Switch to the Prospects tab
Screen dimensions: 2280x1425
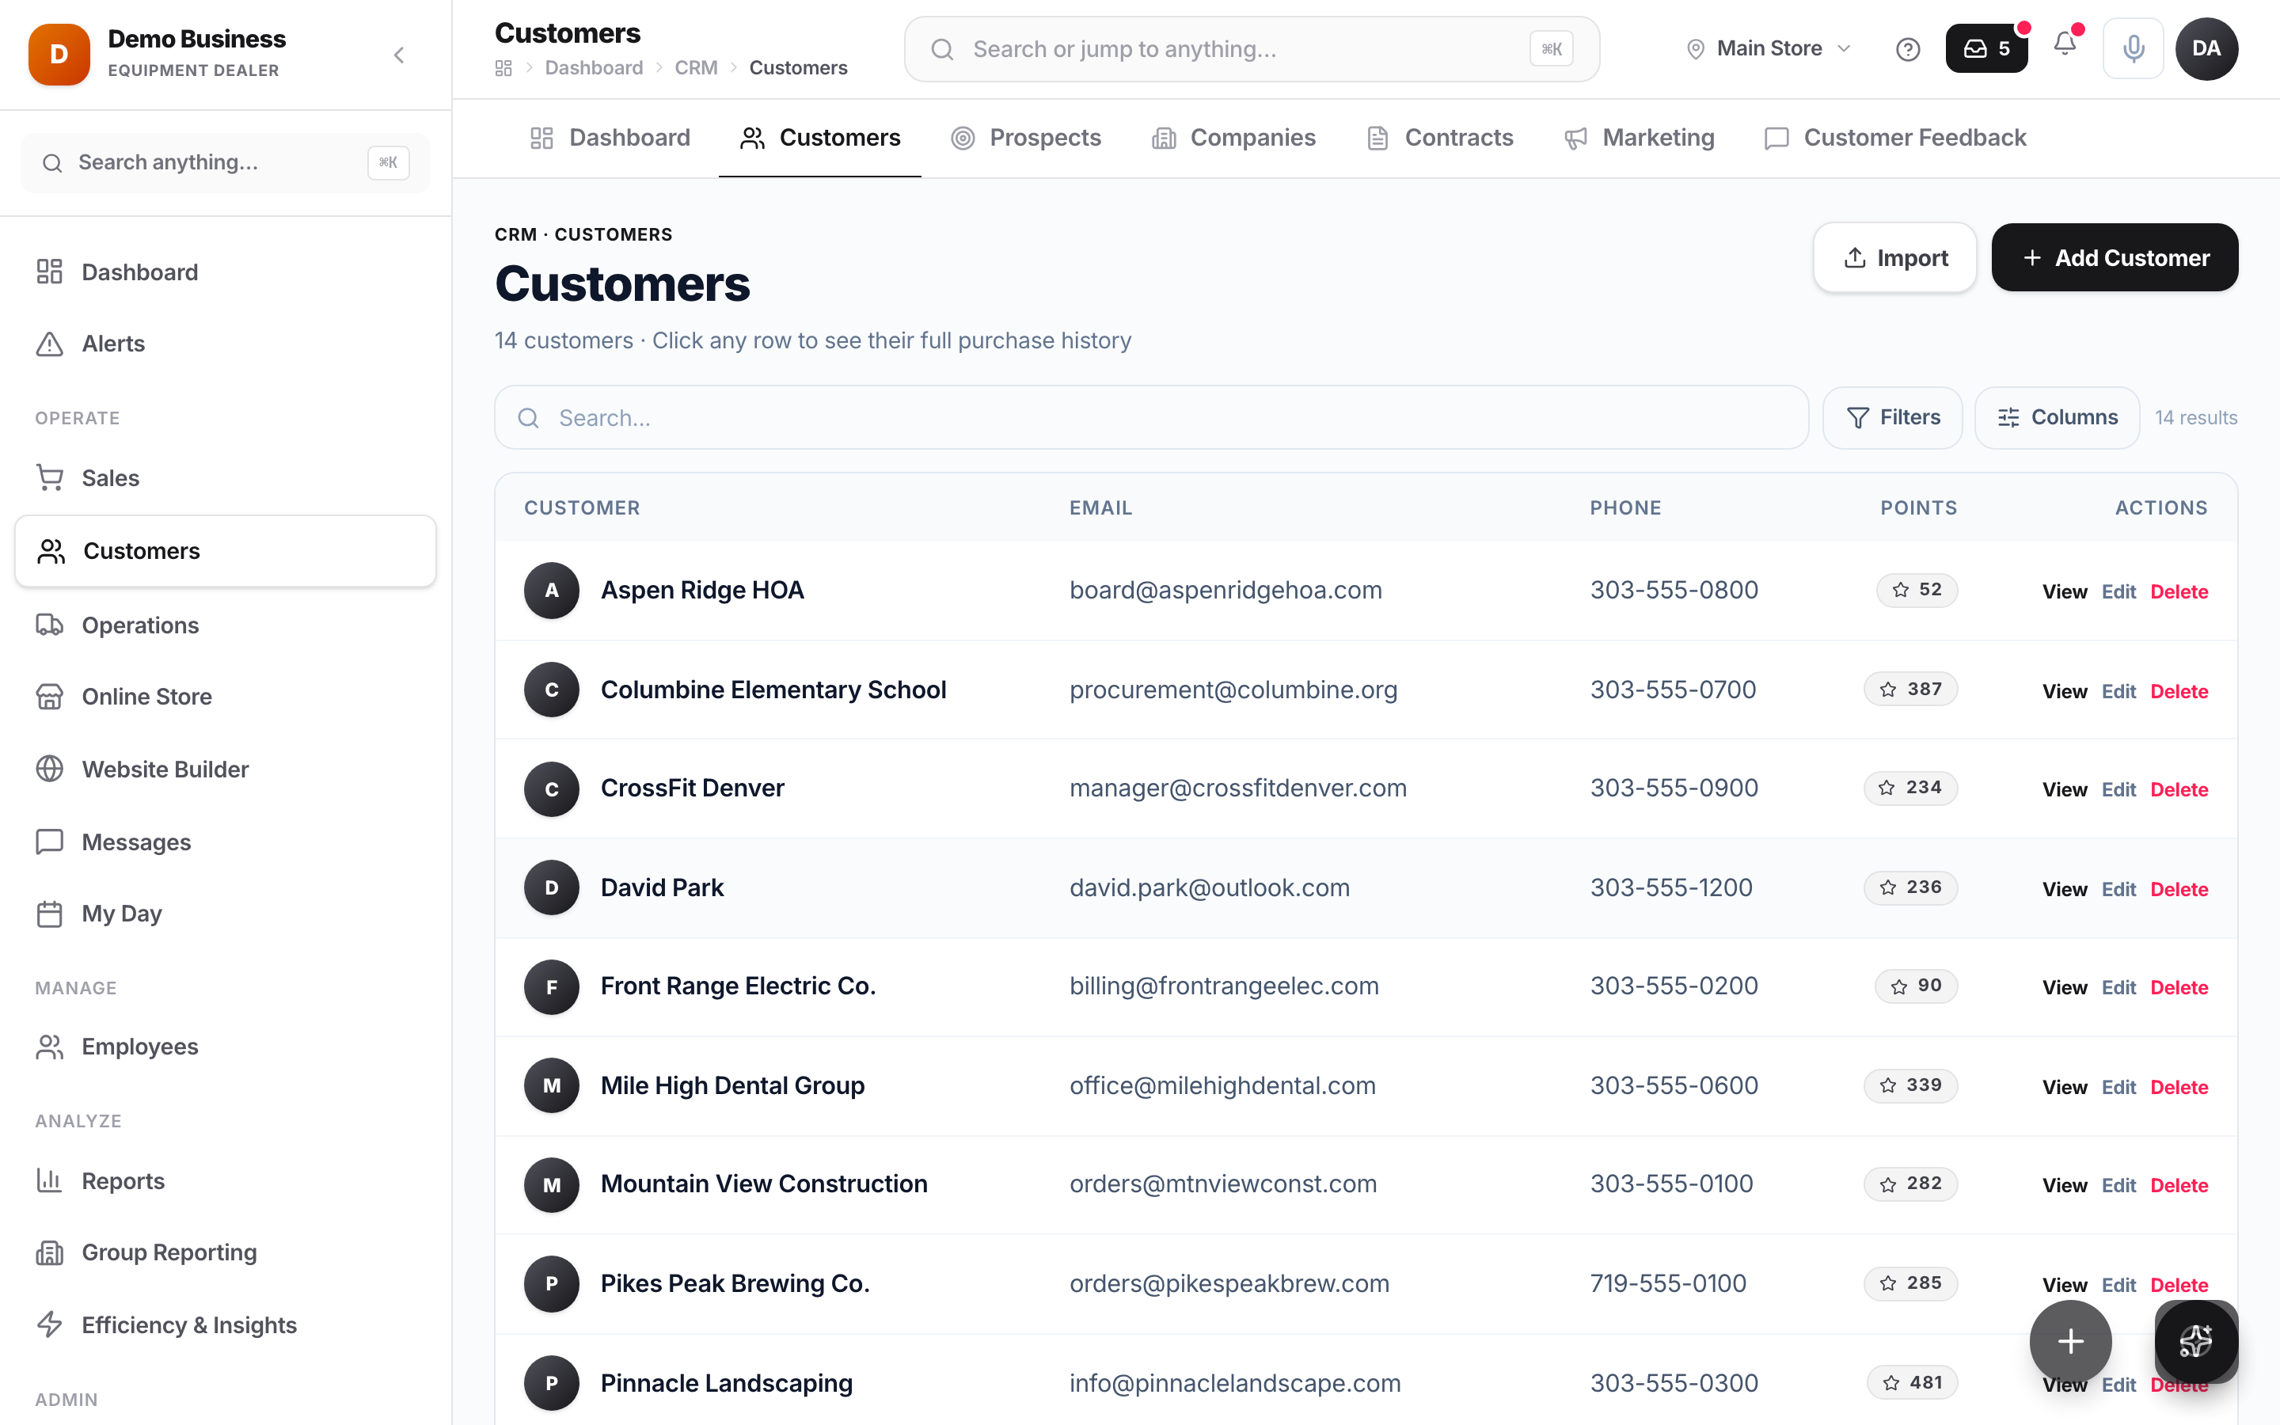point(1025,138)
